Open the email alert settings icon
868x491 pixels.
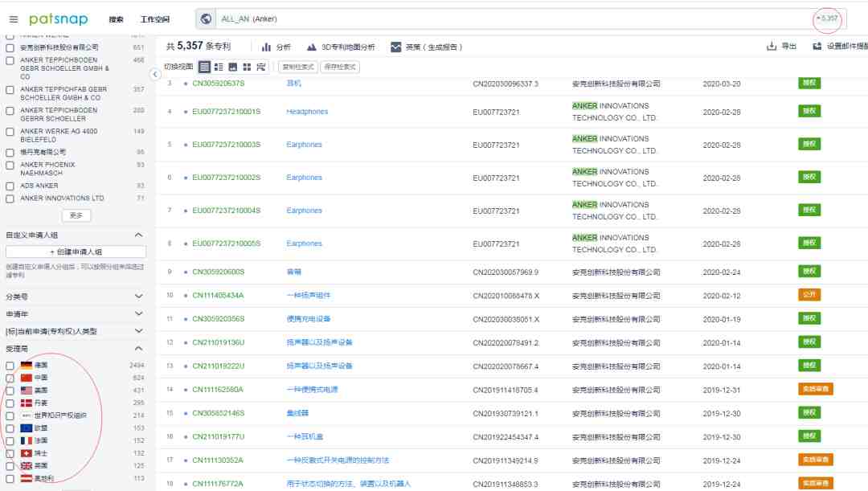[x=817, y=46]
